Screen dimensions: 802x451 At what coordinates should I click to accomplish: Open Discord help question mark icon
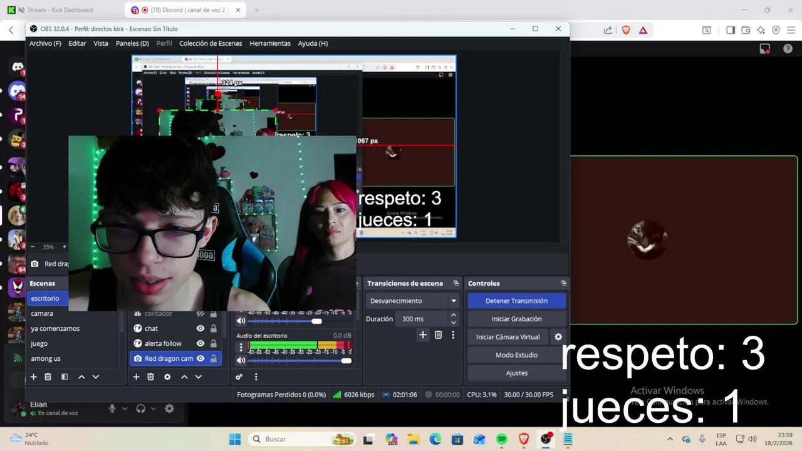point(788,49)
